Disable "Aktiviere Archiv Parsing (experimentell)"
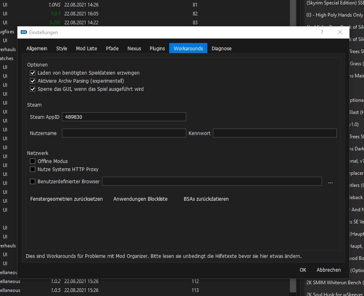364x296 pixels. click(x=33, y=81)
